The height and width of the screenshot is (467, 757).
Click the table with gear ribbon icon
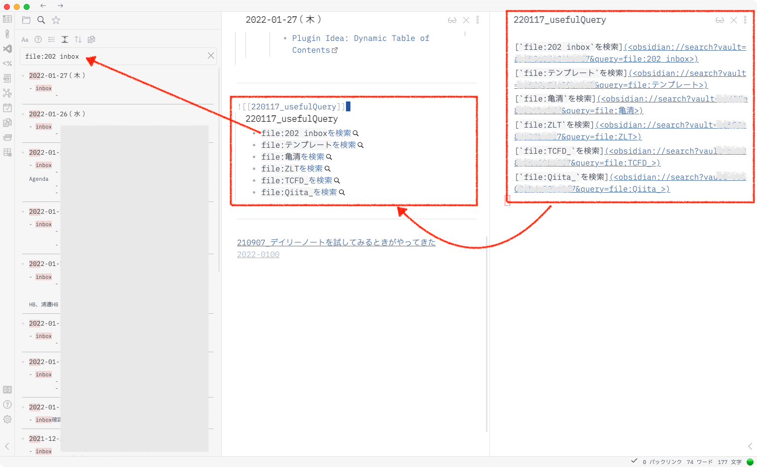(x=7, y=152)
